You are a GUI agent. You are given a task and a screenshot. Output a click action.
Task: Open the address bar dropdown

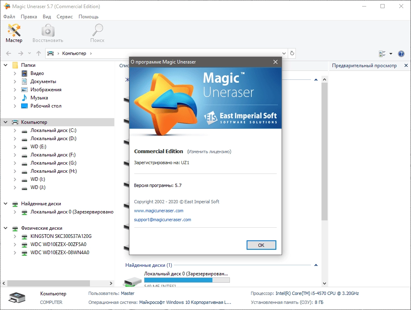[284, 53]
